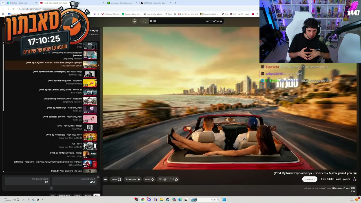Click the raw like count box

point(74,181)
